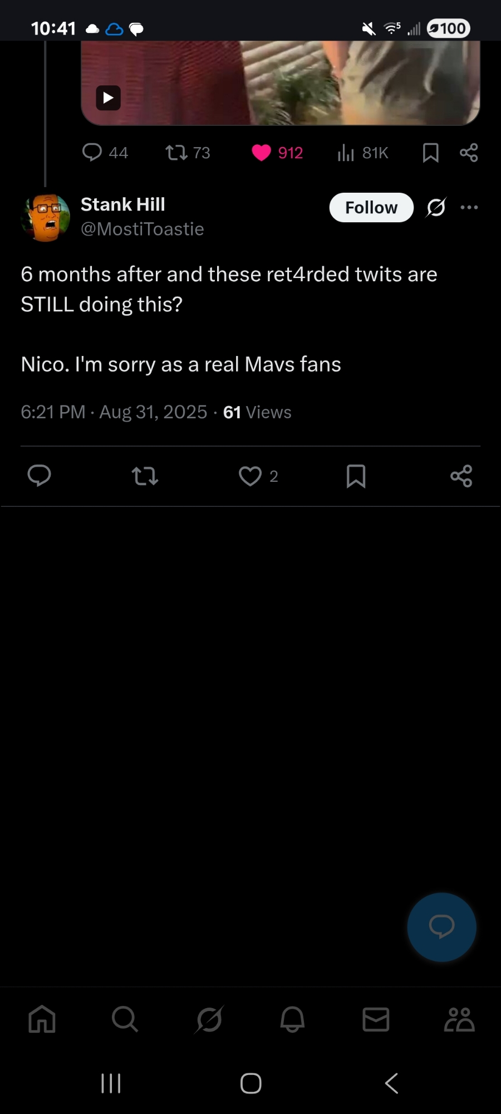
Task: Like Stank Hill's tweet with 2 likes
Action: click(x=250, y=476)
